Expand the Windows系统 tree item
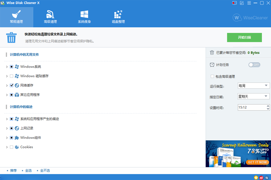The height and width of the screenshot is (180, 271). [x=7, y=67]
